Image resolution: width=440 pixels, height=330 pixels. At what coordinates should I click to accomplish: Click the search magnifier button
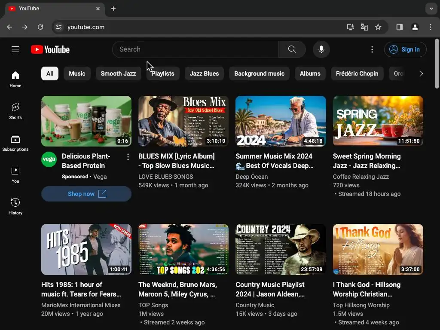[x=292, y=49]
